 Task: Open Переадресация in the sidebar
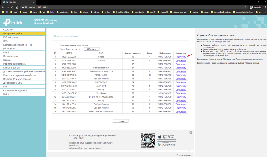[23, 56]
